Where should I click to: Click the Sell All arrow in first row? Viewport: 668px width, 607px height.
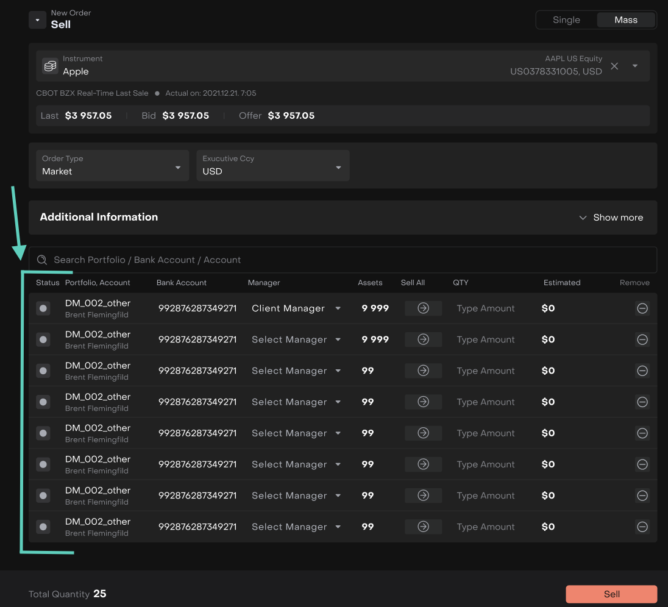click(x=423, y=308)
